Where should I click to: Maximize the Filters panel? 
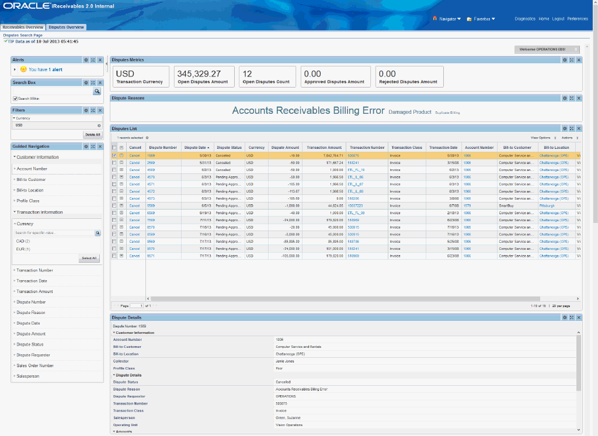pos(93,110)
